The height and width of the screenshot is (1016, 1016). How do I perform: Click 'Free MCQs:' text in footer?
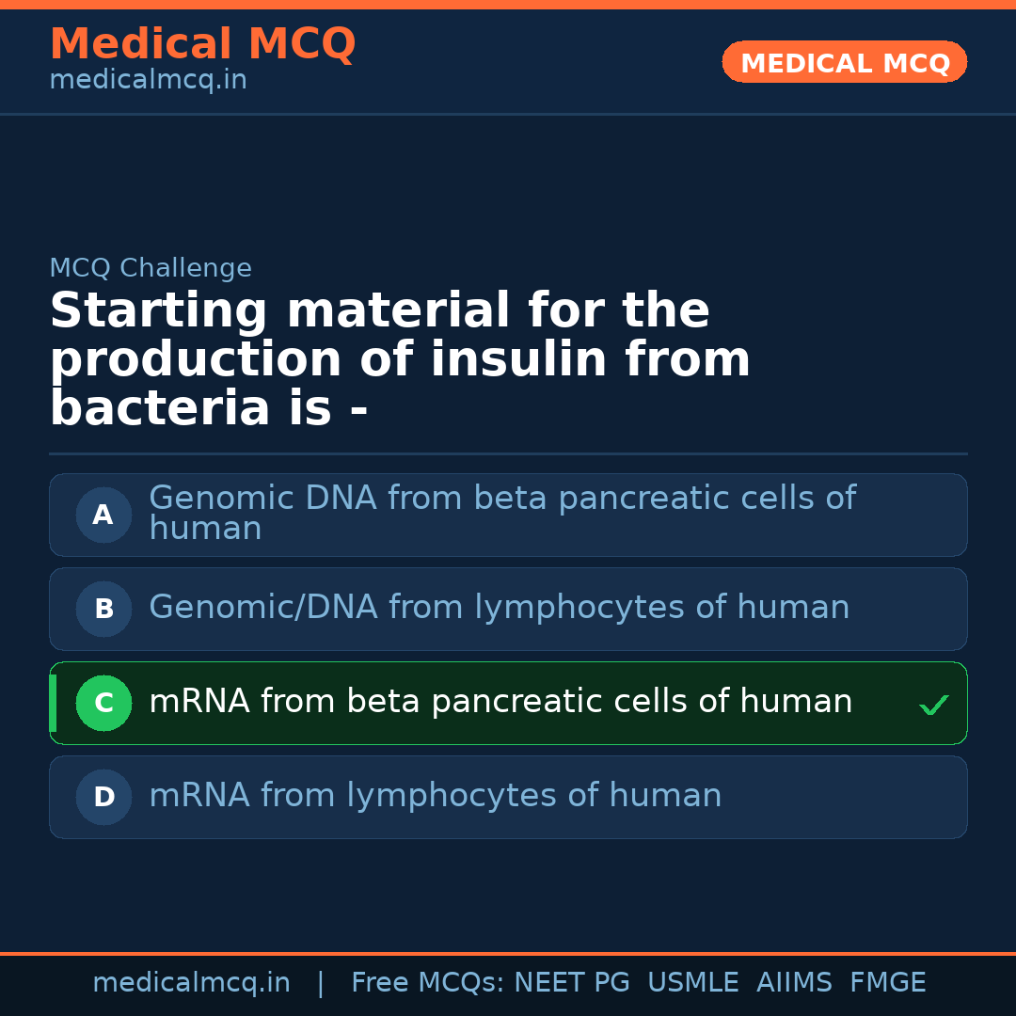[428, 983]
